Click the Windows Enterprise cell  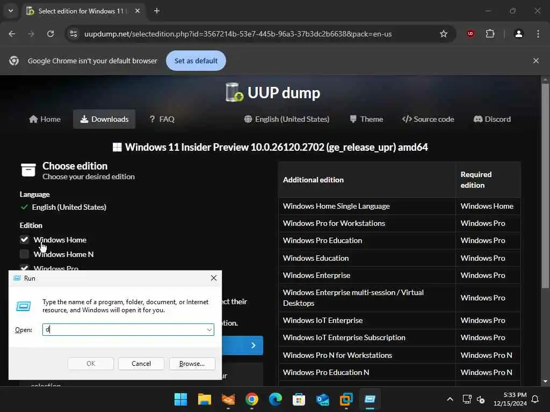[367, 275]
